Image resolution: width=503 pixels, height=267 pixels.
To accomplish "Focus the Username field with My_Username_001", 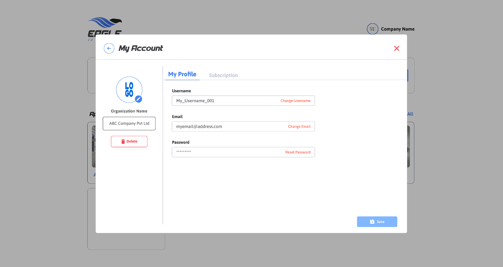I will (x=225, y=101).
